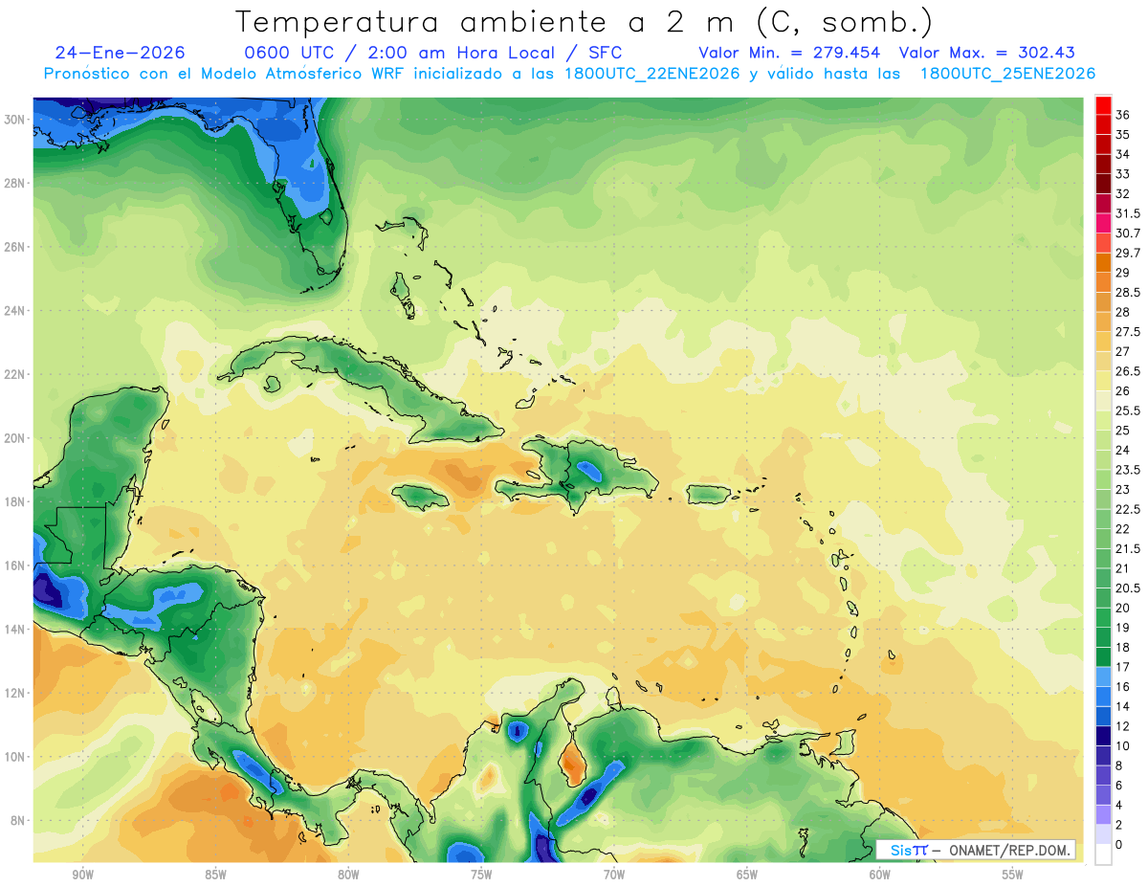Click the WRF model forecast description line

point(569,74)
